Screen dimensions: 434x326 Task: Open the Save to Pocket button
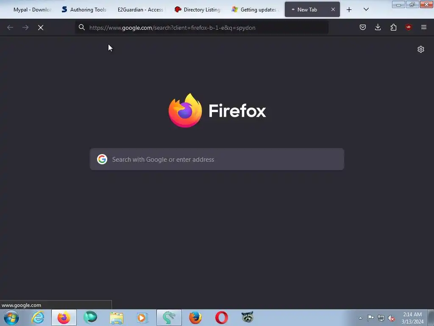tap(363, 27)
